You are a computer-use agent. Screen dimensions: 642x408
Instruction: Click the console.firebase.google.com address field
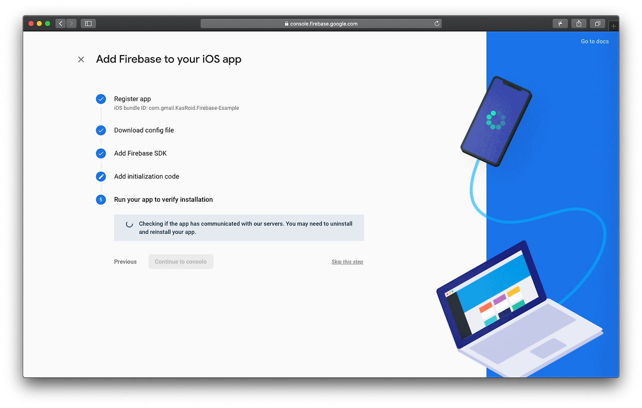pos(321,24)
